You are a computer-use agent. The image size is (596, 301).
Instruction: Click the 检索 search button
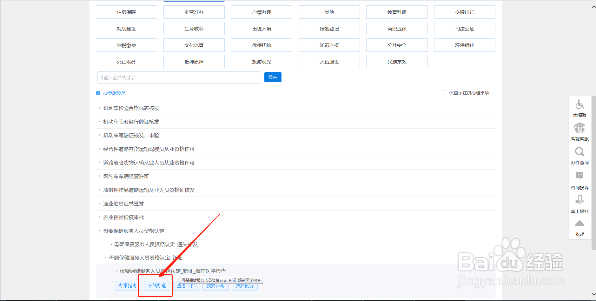click(x=272, y=77)
